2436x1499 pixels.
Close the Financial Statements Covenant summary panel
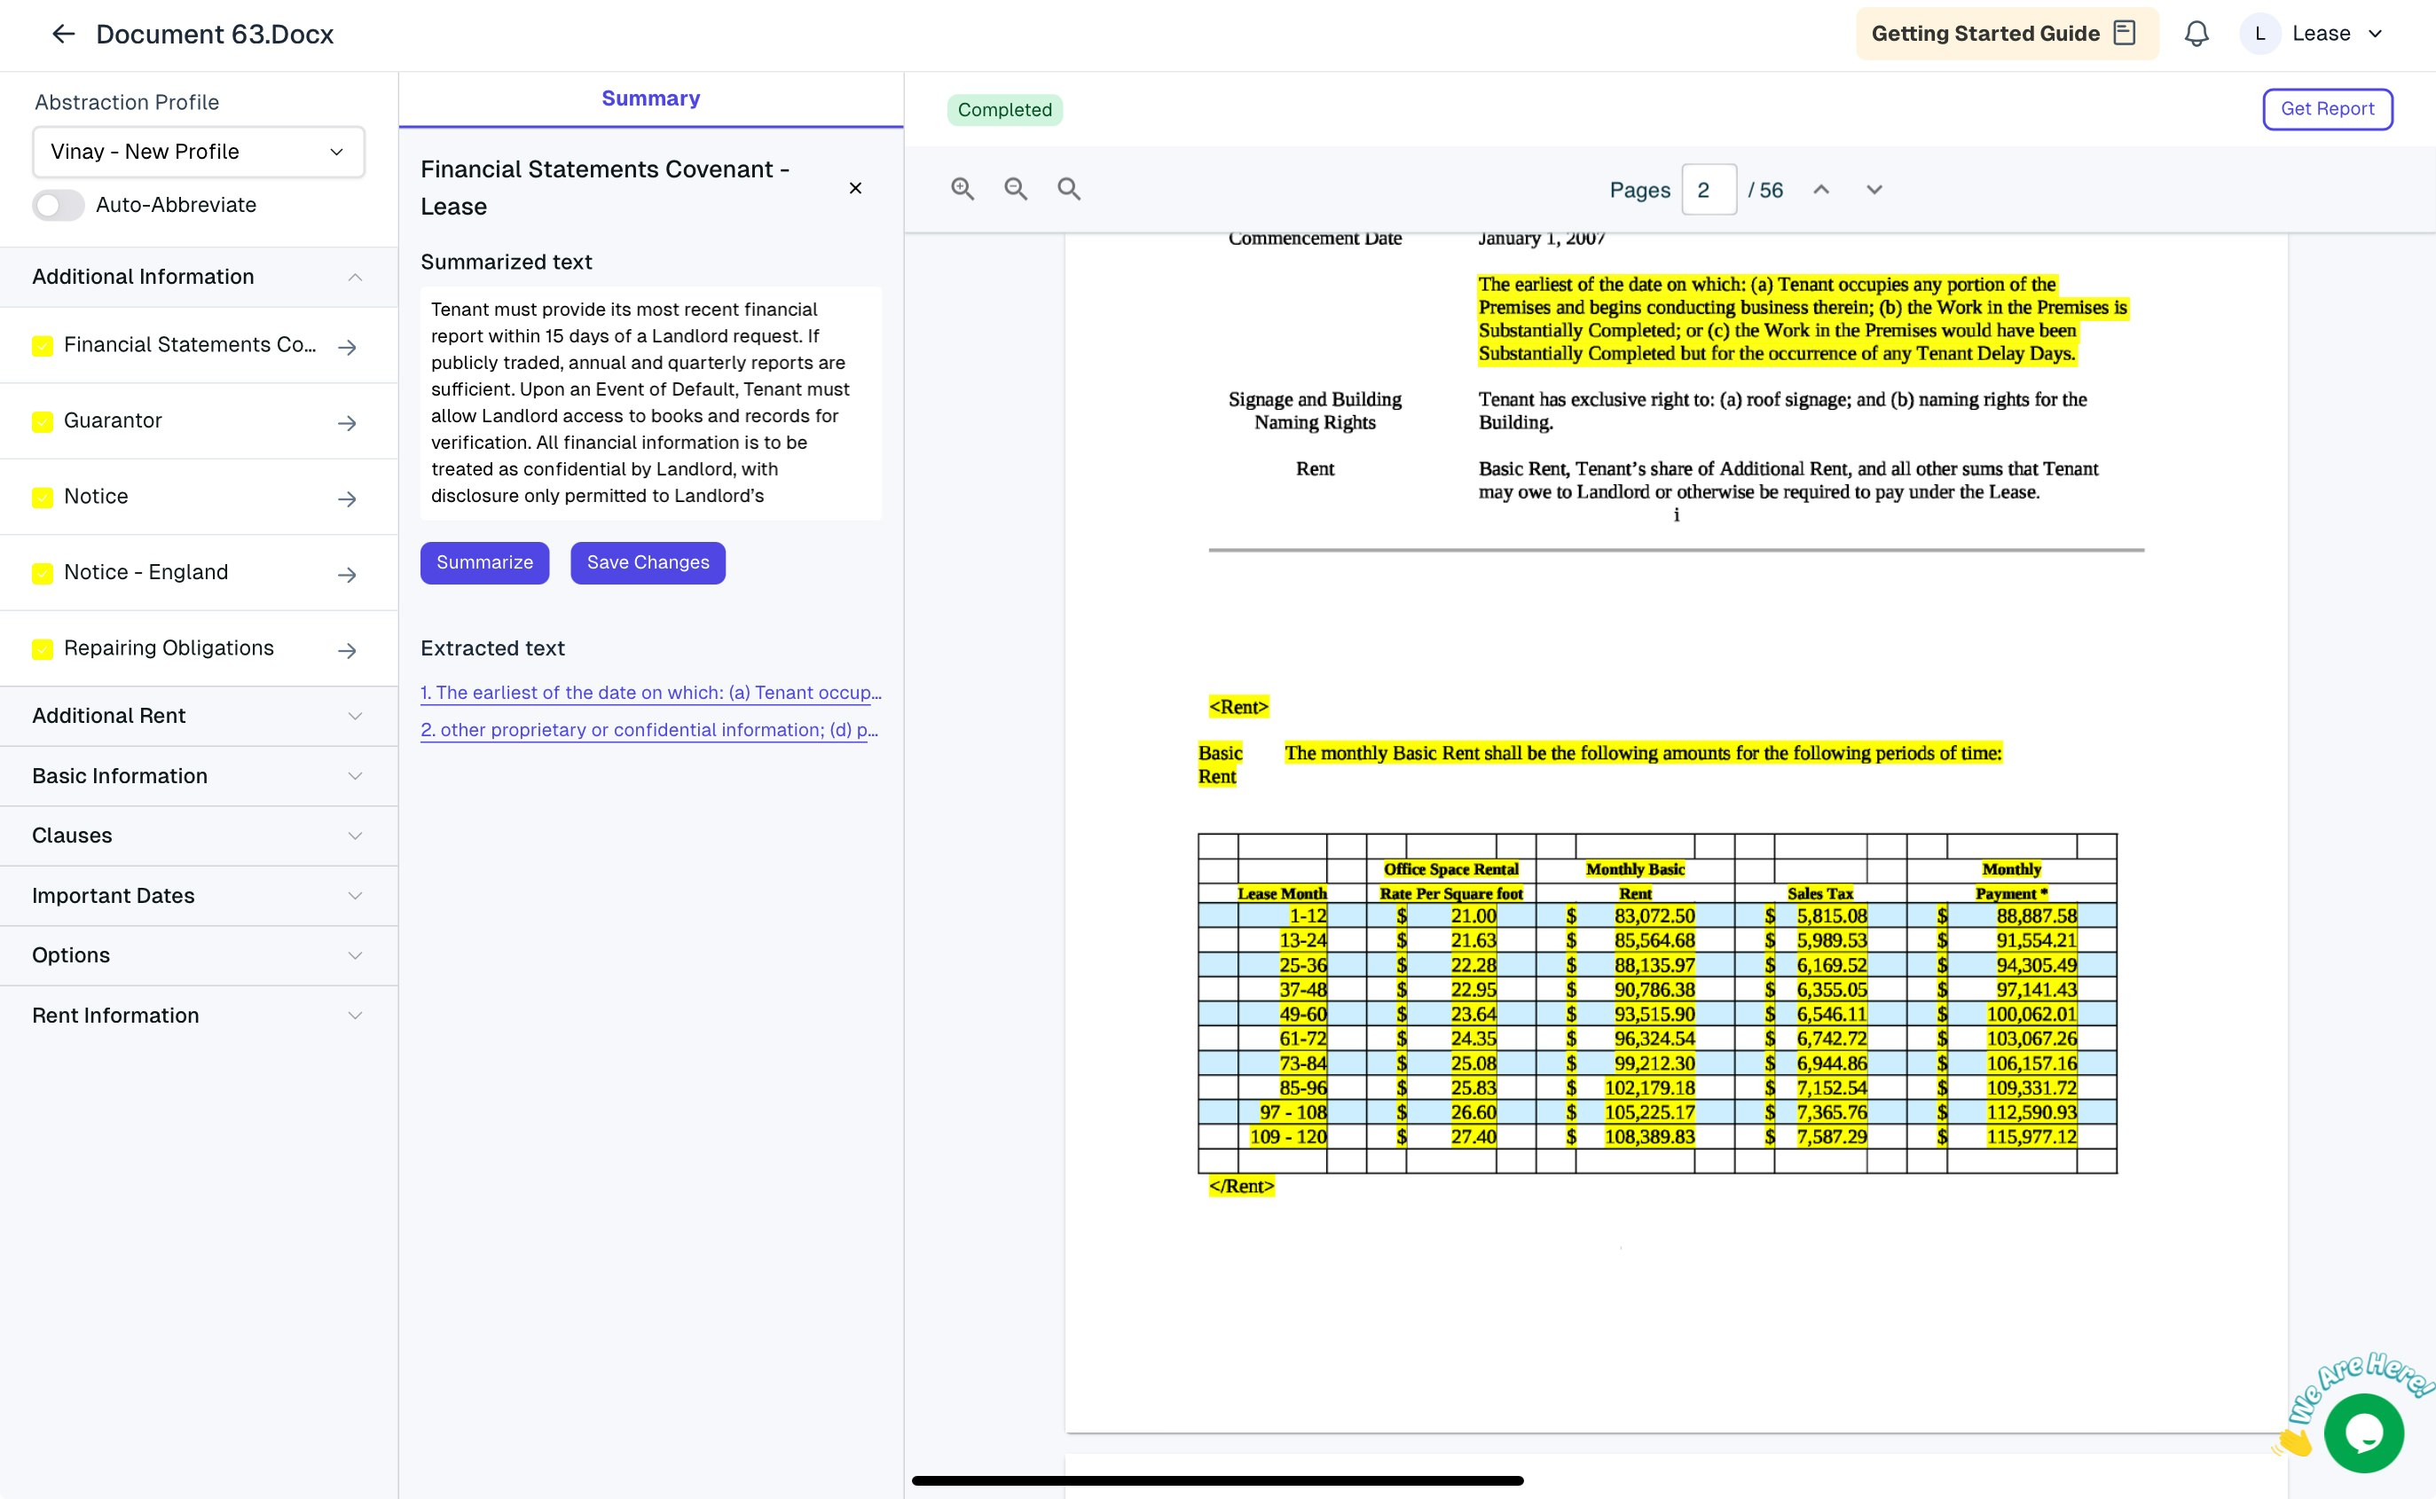[x=854, y=188]
